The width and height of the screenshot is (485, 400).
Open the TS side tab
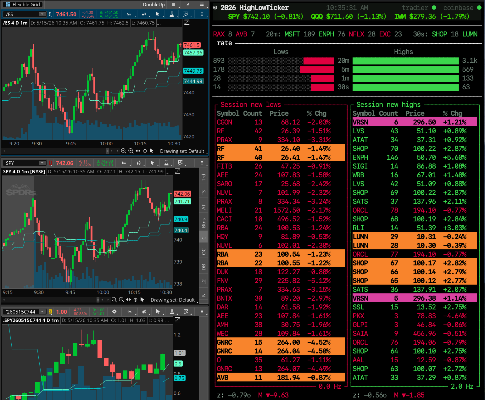coord(204,192)
